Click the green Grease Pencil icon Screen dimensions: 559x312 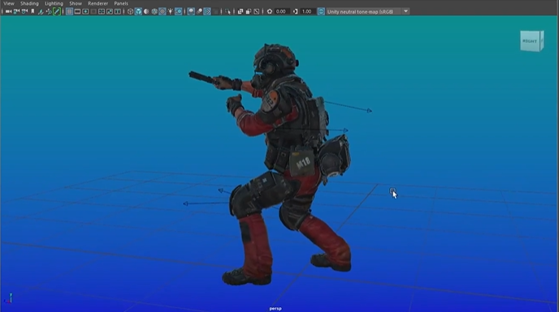57,11
